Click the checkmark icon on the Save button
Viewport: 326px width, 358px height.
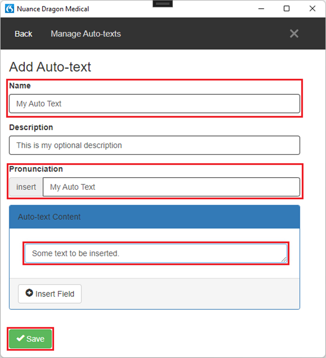click(20, 338)
